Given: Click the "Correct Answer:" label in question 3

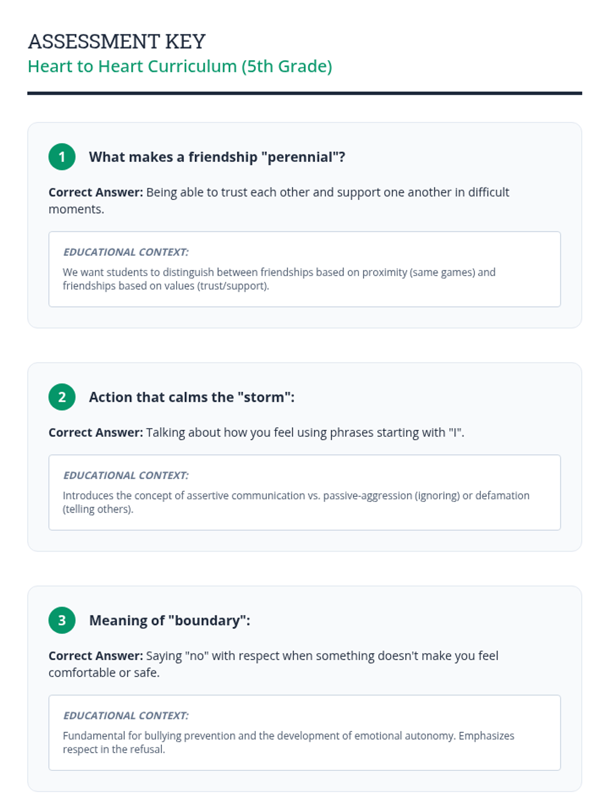Looking at the screenshot, I should pos(96,656).
